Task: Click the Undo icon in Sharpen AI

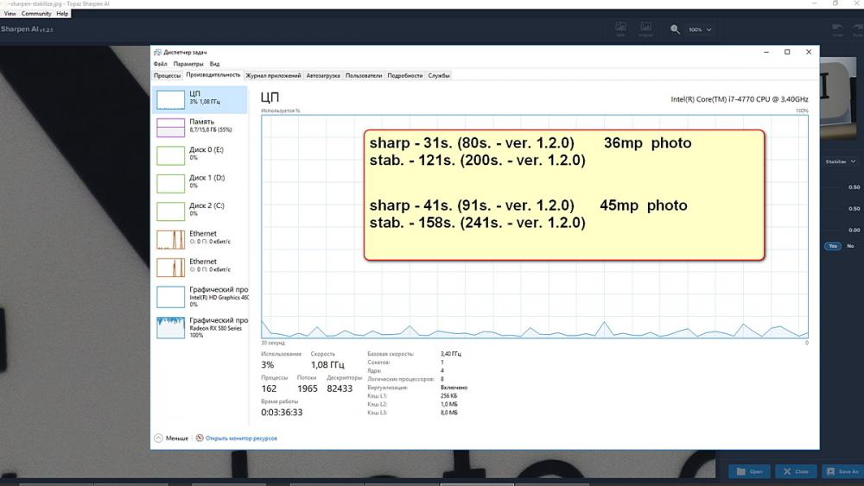Action: [x=837, y=29]
